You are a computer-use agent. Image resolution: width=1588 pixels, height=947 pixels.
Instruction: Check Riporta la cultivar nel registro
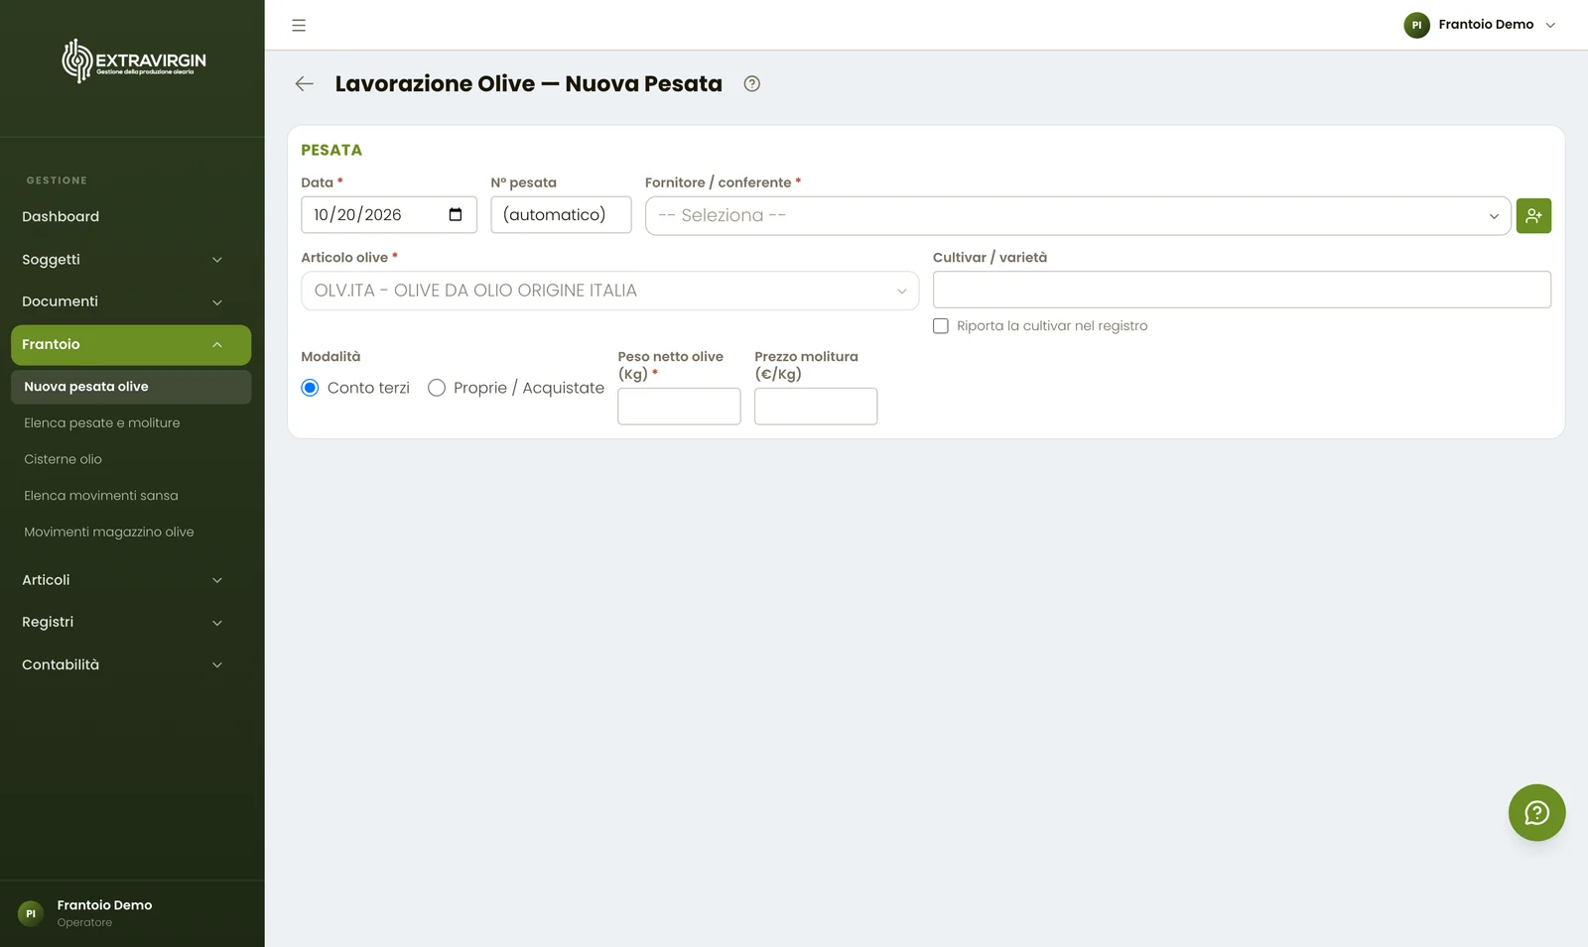tap(941, 326)
